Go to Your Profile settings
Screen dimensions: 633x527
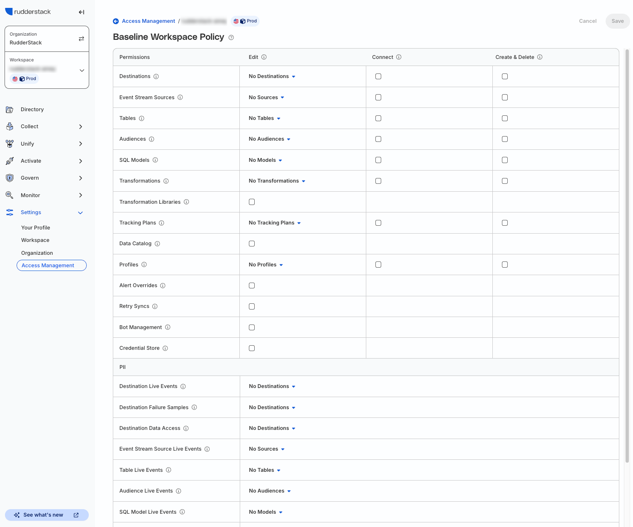coord(36,228)
